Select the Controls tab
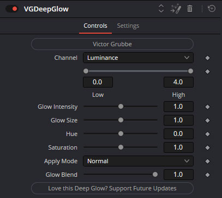 (x=95, y=26)
